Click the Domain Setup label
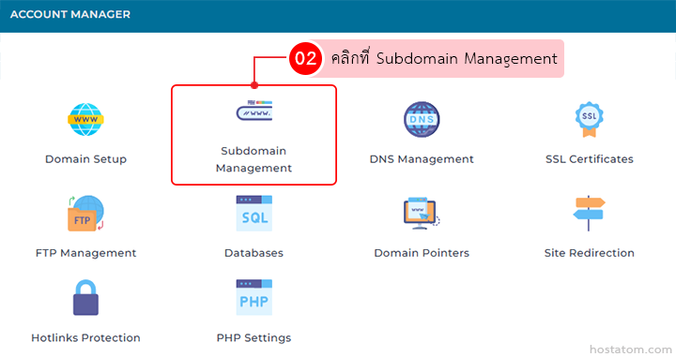 85,159
